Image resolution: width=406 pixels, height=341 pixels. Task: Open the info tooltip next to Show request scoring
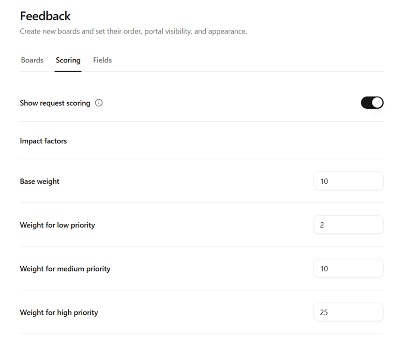click(x=99, y=103)
